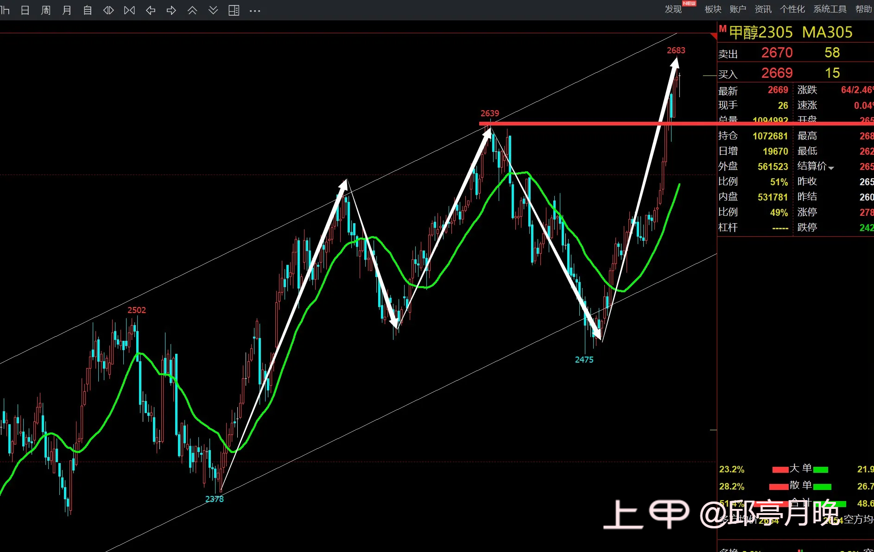874x552 pixels.
Task: Click the 甲醇2305 contract title
Action: tap(761, 32)
